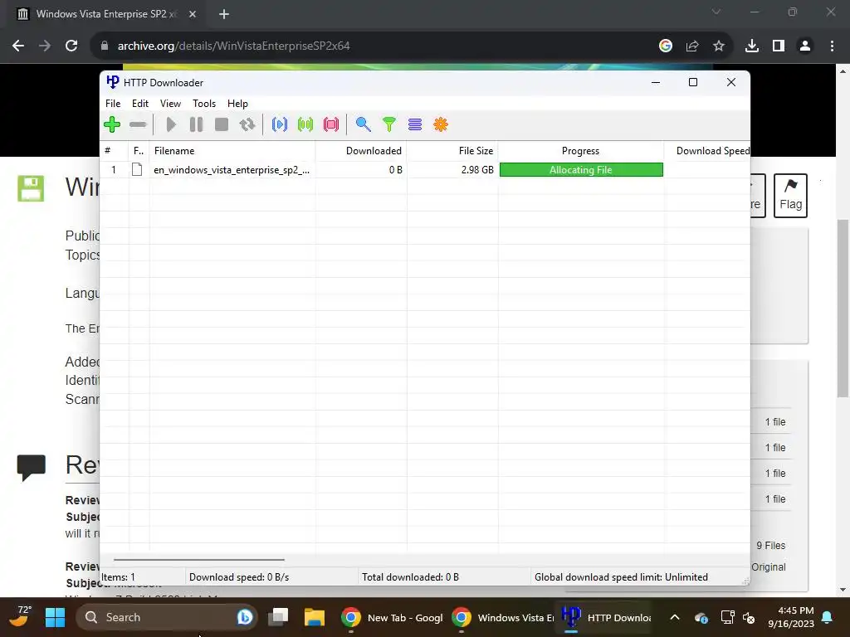
Task: Click the Total downloaded: 0 B status entry
Action: click(410, 577)
